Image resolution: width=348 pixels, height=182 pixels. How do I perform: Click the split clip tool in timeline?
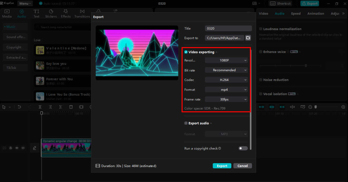tap(40, 107)
